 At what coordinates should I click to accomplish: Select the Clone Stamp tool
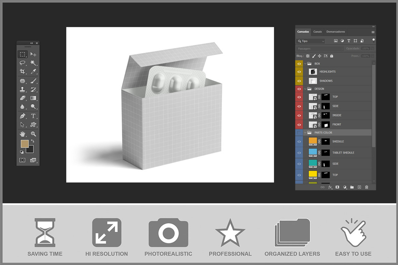23,89
